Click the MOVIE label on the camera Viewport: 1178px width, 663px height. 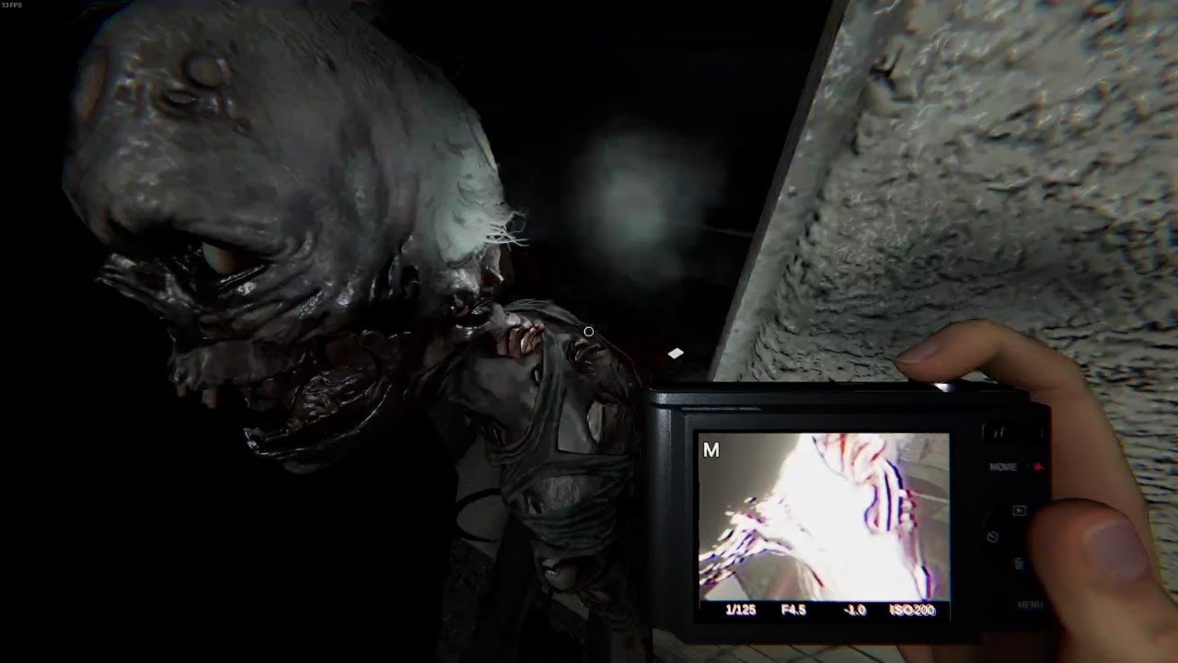point(1003,468)
